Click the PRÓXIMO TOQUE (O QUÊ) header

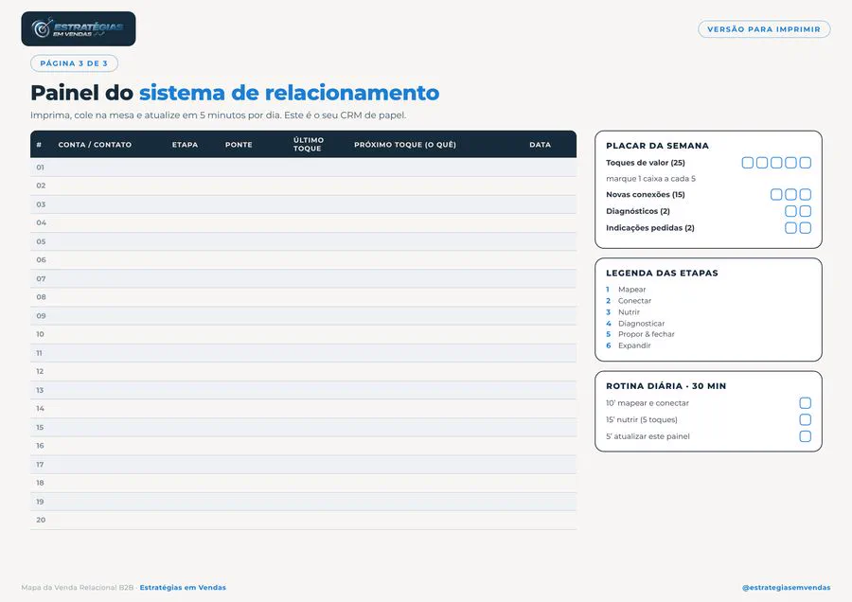point(405,145)
